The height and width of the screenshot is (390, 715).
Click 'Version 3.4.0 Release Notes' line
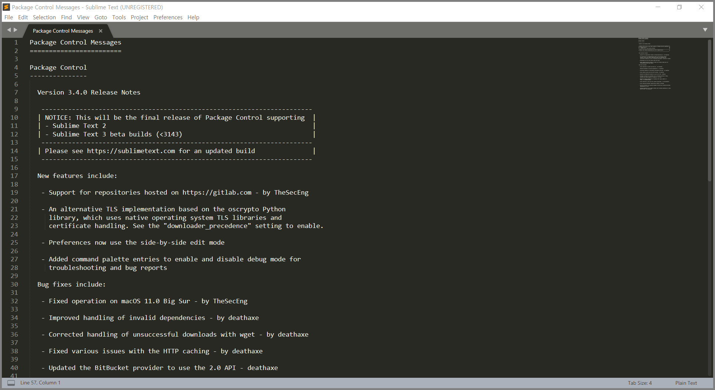89,92
